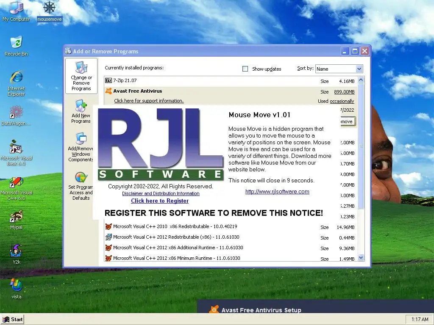The image size is (434, 325).
Task: Click the 4.16MB size value for 7-Zip
Action: [347, 81]
